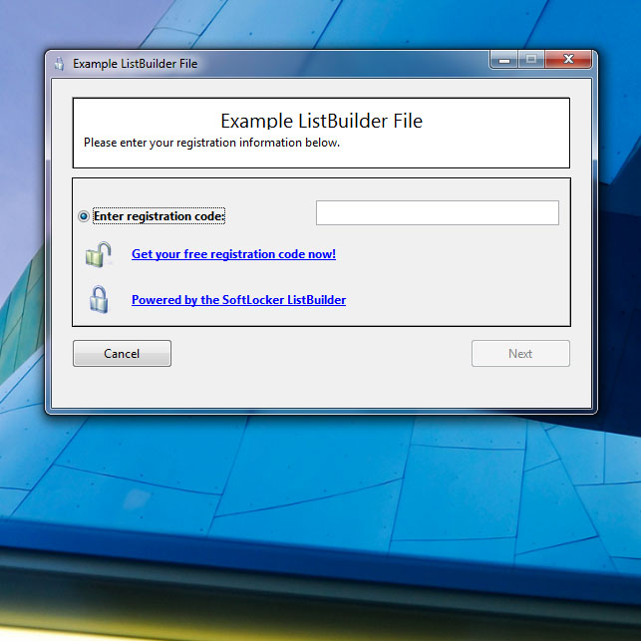The height and width of the screenshot is (641, 641).
Task: Focus the registration code text field
Action: coord(437,213)
